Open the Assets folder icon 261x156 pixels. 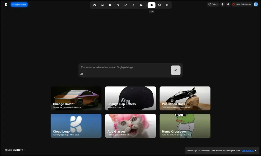(141, 5)
